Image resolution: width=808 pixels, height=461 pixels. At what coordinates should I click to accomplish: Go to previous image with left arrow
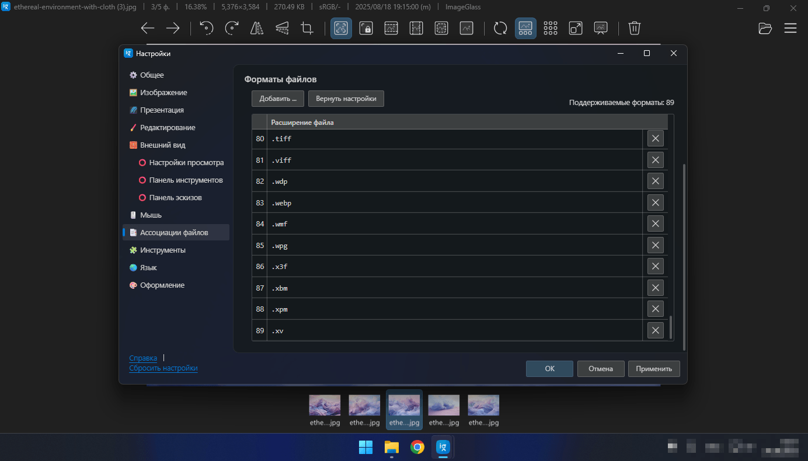(x=148, y=28)
